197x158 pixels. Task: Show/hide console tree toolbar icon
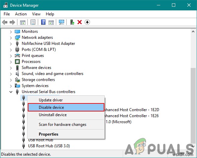click(x=23, y=22)
